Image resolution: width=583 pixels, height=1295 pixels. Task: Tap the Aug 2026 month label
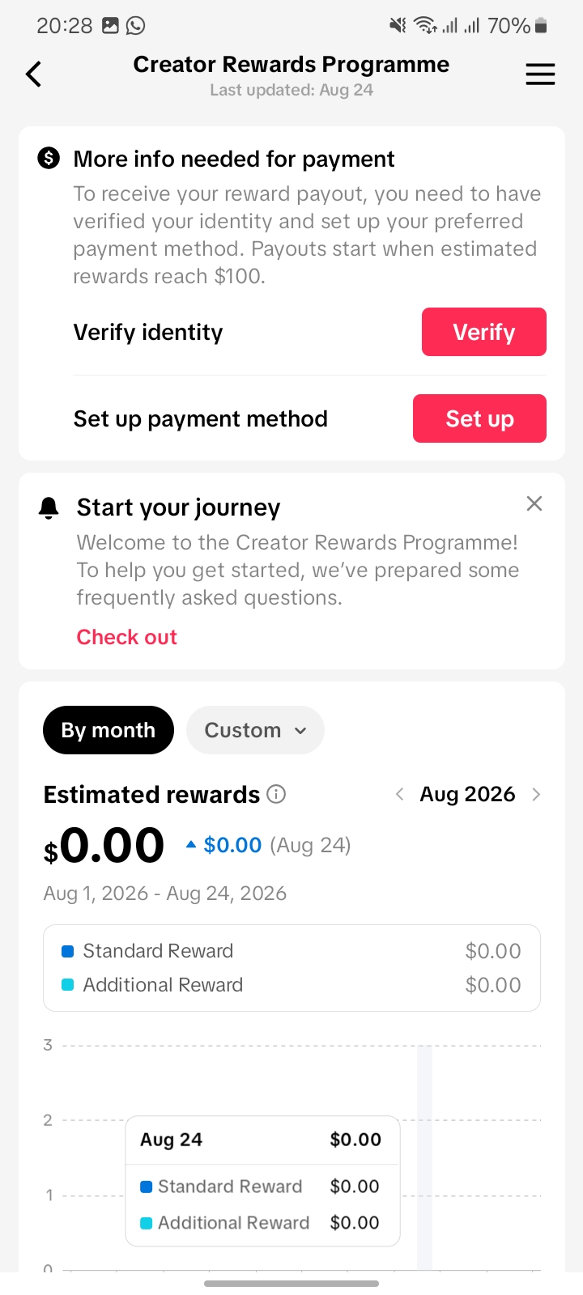pyautogui.click(x=467, y=794)
